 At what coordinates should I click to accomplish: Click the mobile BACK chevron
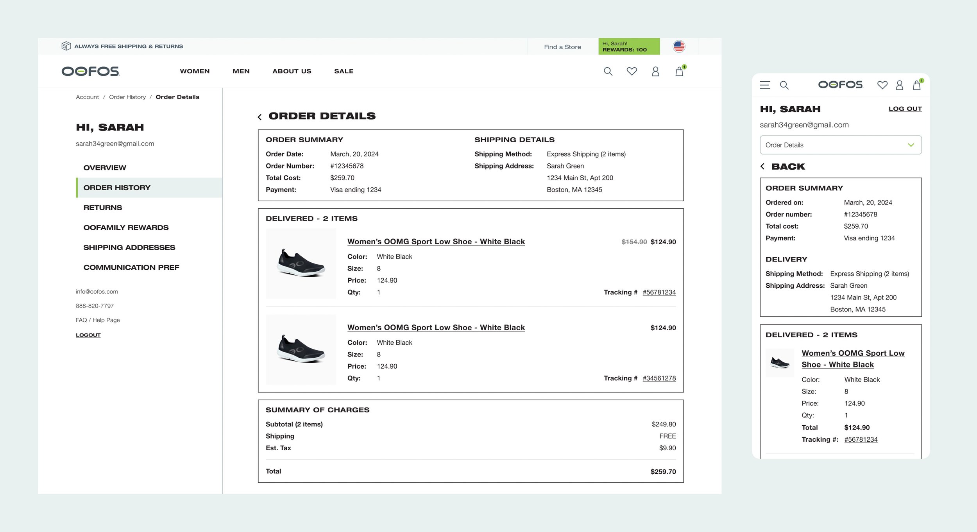[762, 167]
